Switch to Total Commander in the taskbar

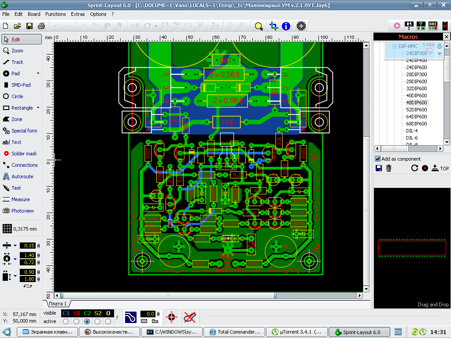point(234,332)
